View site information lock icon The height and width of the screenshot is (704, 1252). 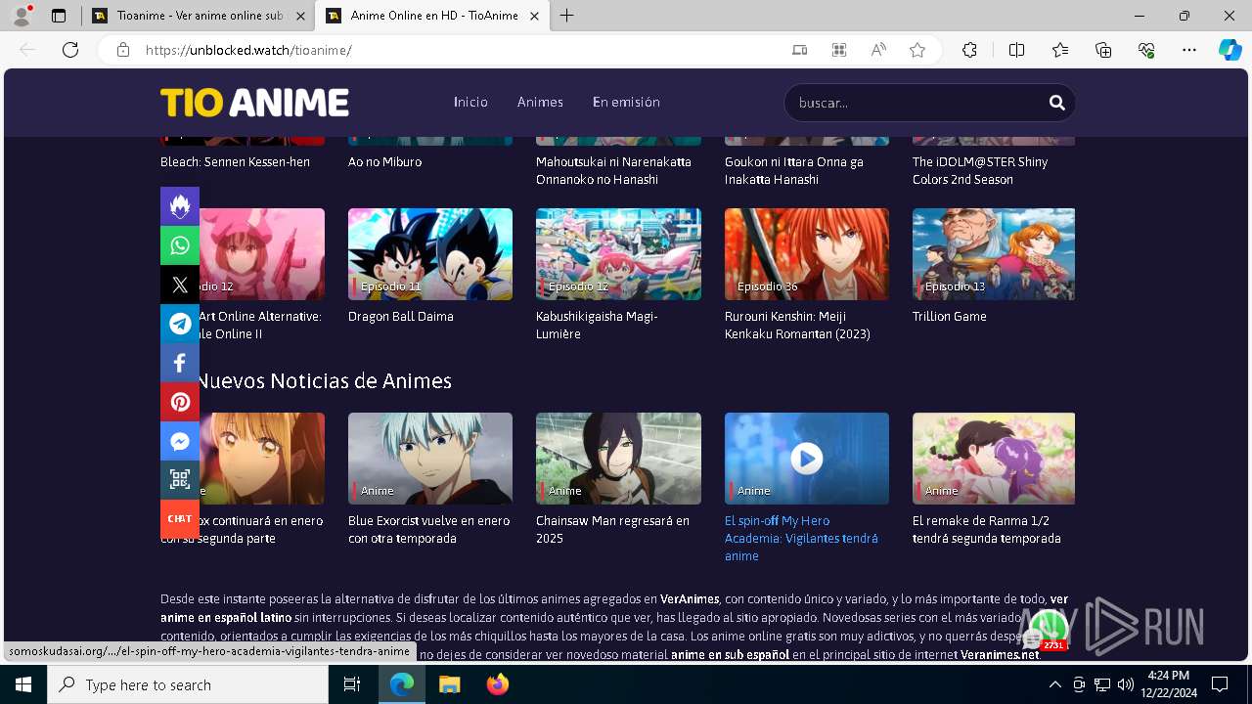123,50
